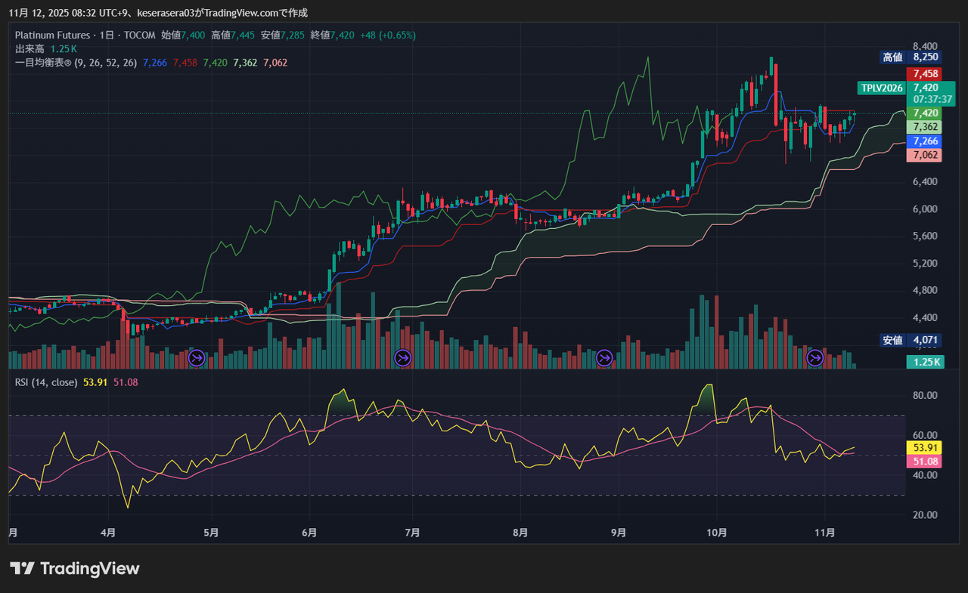Click the yellow 53.91 RSI axis label
Screen dimensions: 968x593
click(923, 447)
